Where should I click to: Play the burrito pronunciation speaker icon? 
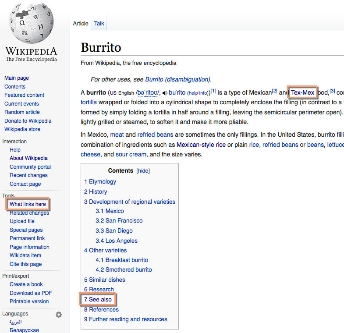pos(165,93)
